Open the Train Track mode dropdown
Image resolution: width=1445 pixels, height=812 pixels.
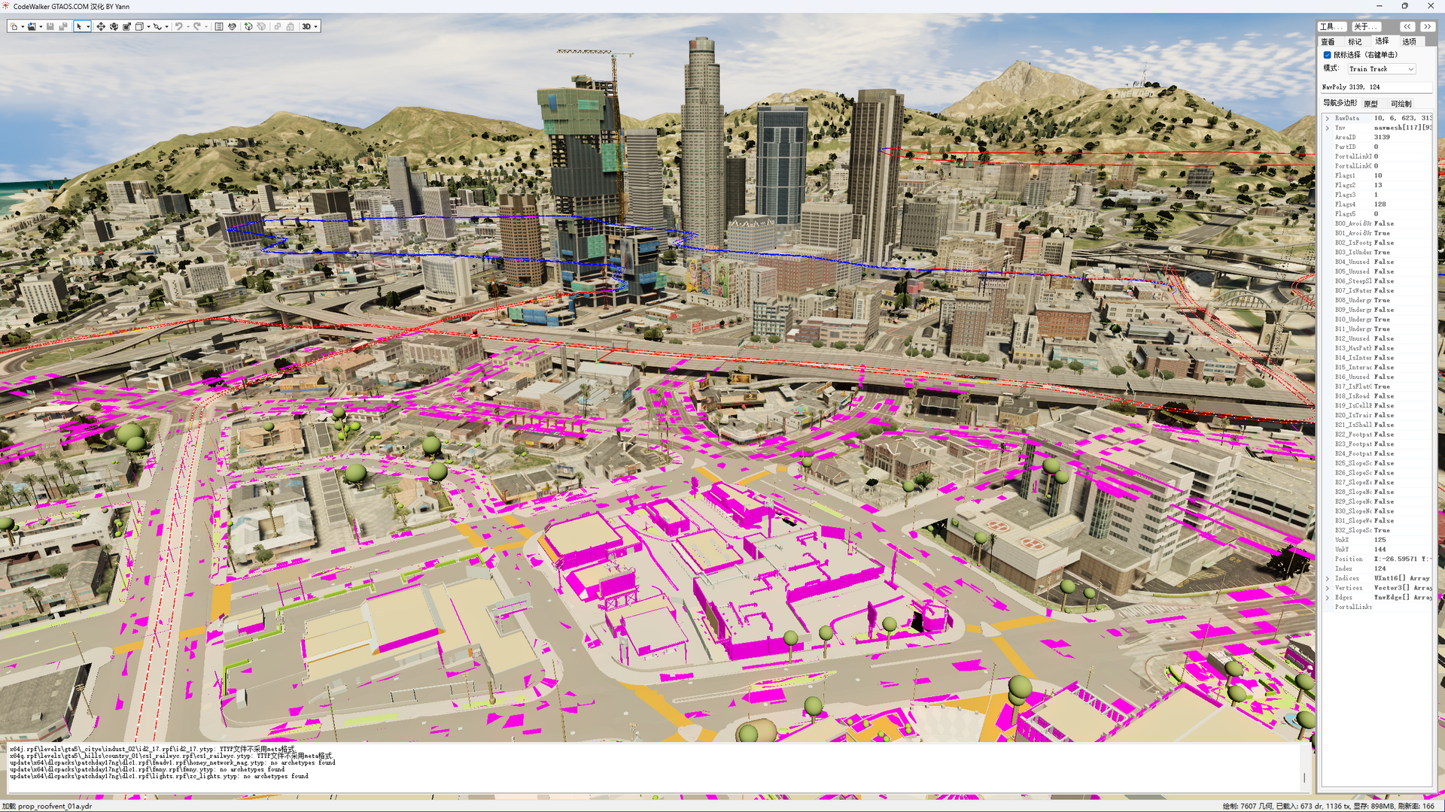1382,69
